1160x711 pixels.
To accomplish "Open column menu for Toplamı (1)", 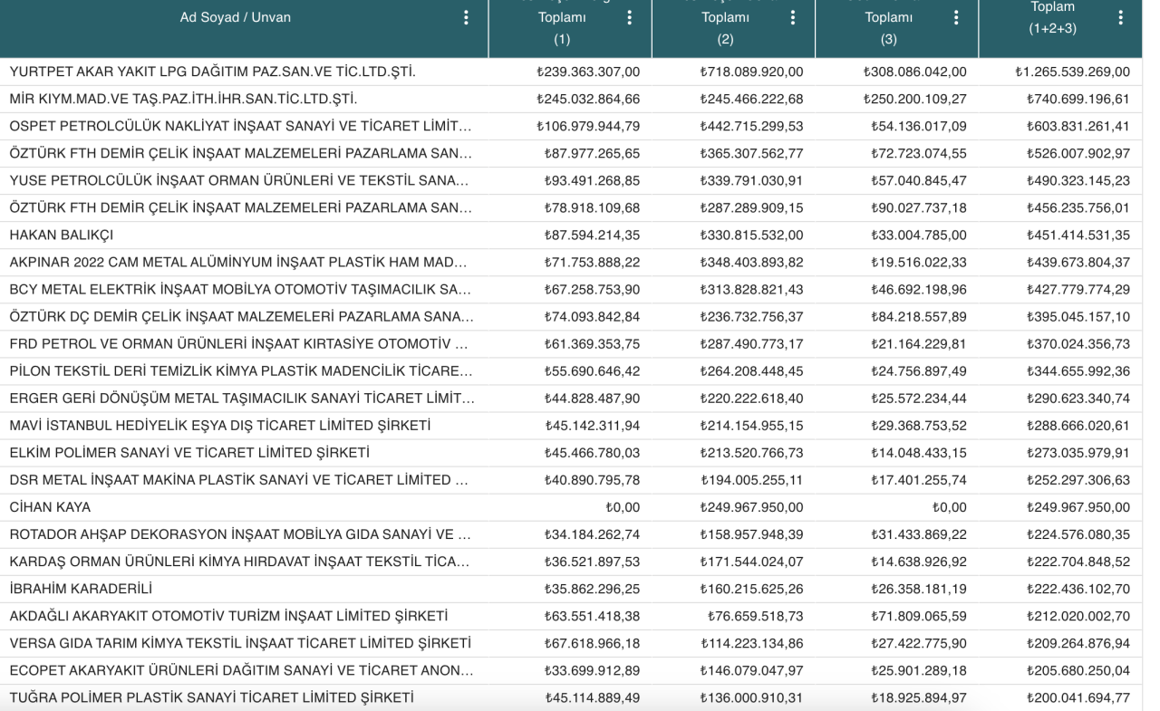I will [630, 17].
